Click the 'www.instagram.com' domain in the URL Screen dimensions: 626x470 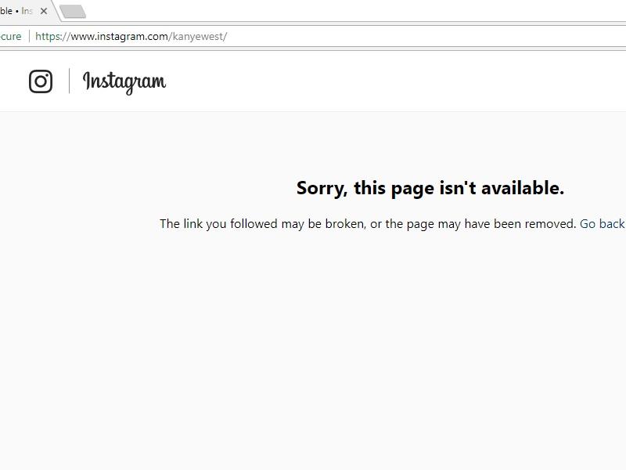click(x=120, y=36)
